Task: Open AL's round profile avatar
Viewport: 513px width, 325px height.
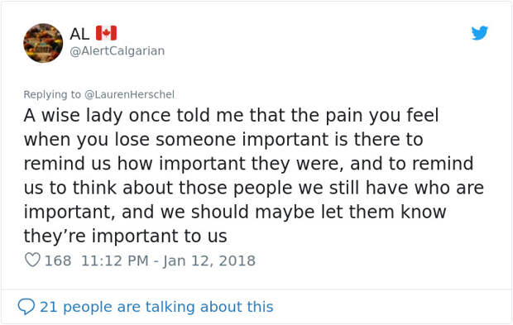Action: [x=43, y=43]
